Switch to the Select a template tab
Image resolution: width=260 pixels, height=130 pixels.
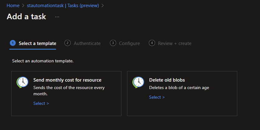tap(37, 43)
